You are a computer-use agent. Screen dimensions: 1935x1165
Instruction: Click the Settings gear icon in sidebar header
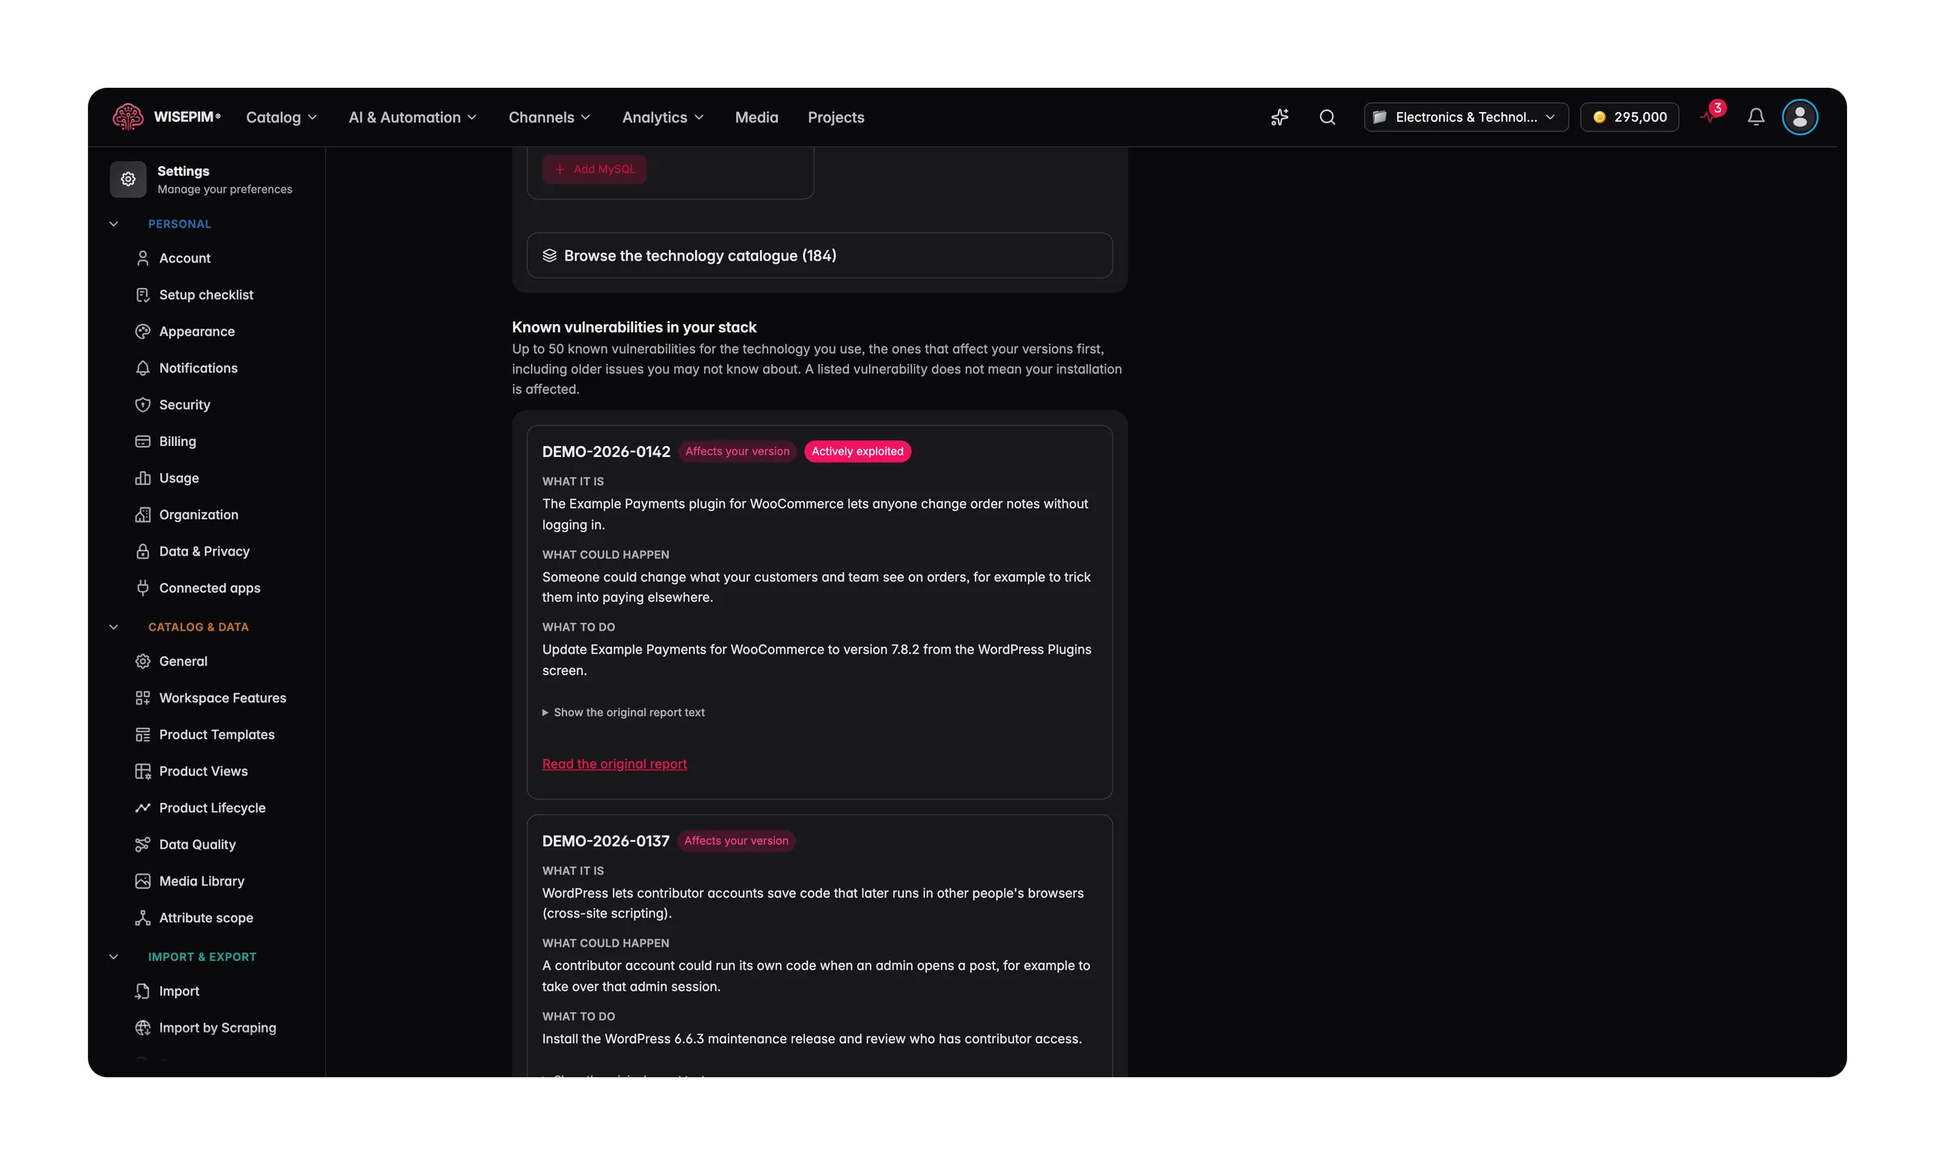pos(128,179)
